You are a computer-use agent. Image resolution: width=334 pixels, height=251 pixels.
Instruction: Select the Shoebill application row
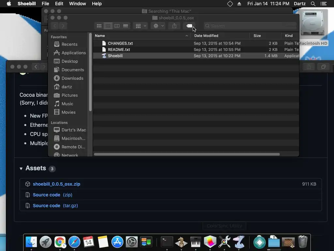click(196, 56)
